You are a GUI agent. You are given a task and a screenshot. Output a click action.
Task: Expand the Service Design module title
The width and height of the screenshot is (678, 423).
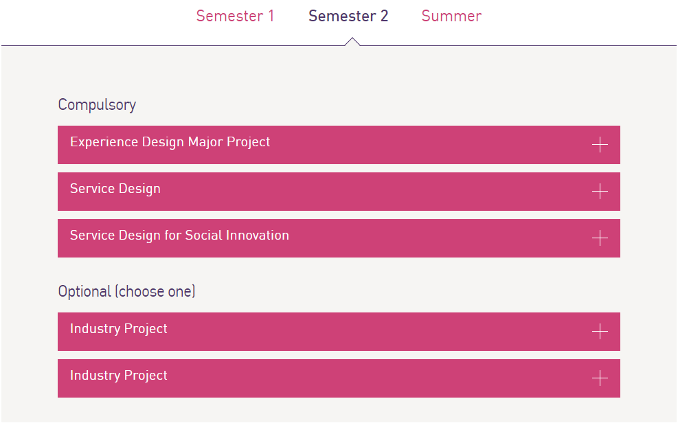tap(115, 189)
